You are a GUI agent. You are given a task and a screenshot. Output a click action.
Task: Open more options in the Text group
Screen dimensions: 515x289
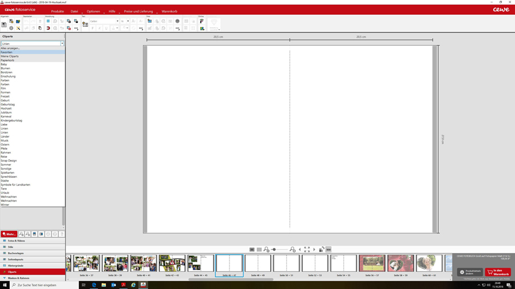pyautogui.click(x=141, y=28)
